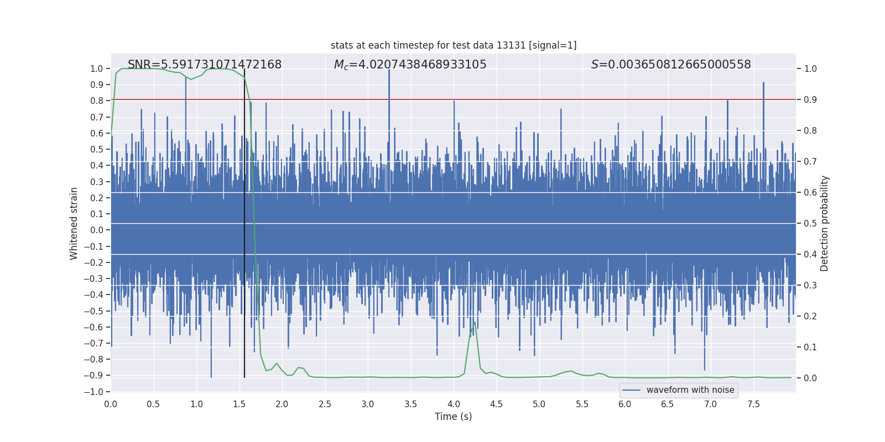Click the 'Time (s)' x-axis label
Screen dimensions: 885x442
point(453,417)
